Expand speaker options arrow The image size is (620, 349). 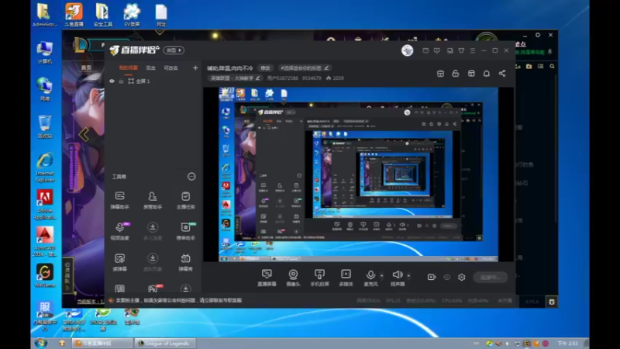point(408,275)
